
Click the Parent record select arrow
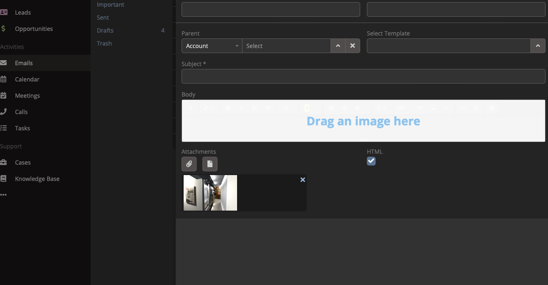point(338,46)
